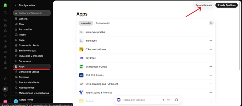Open Canales de ventas settings
Screen dimensions: 242x106
32,72
